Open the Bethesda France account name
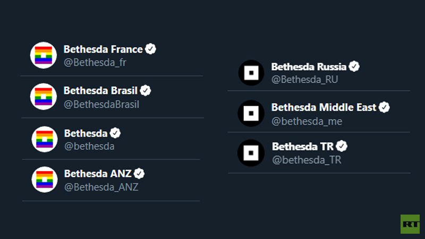Screen dimensions: 425x239 tap(103, 49)
